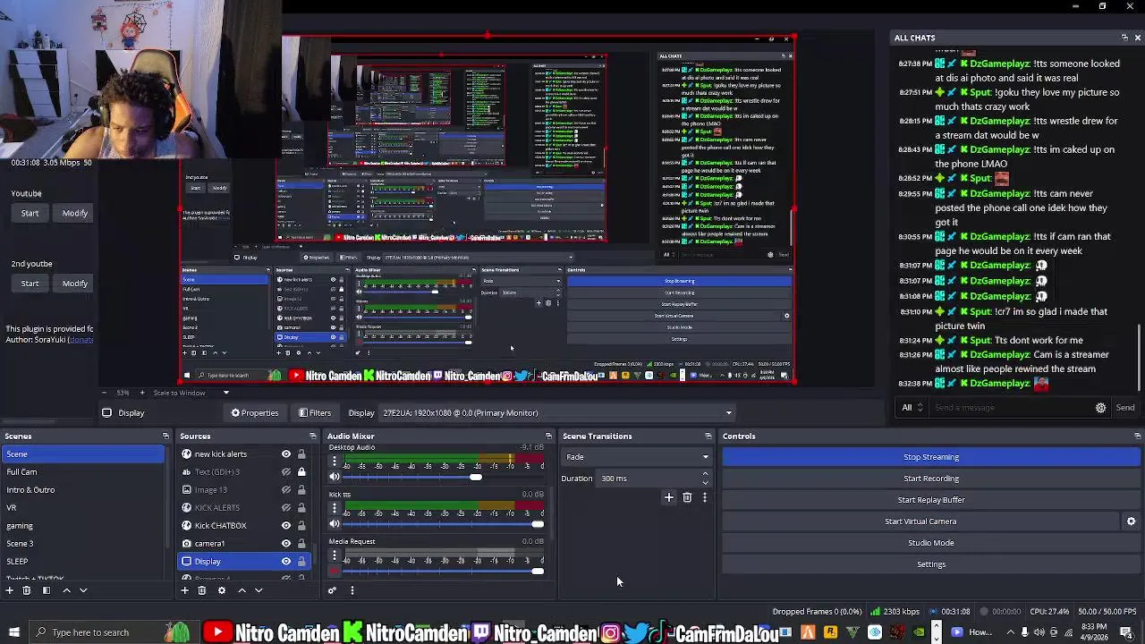Enter Studio Mode
Screen dimensions: 1145x644
tap(931, 543)
